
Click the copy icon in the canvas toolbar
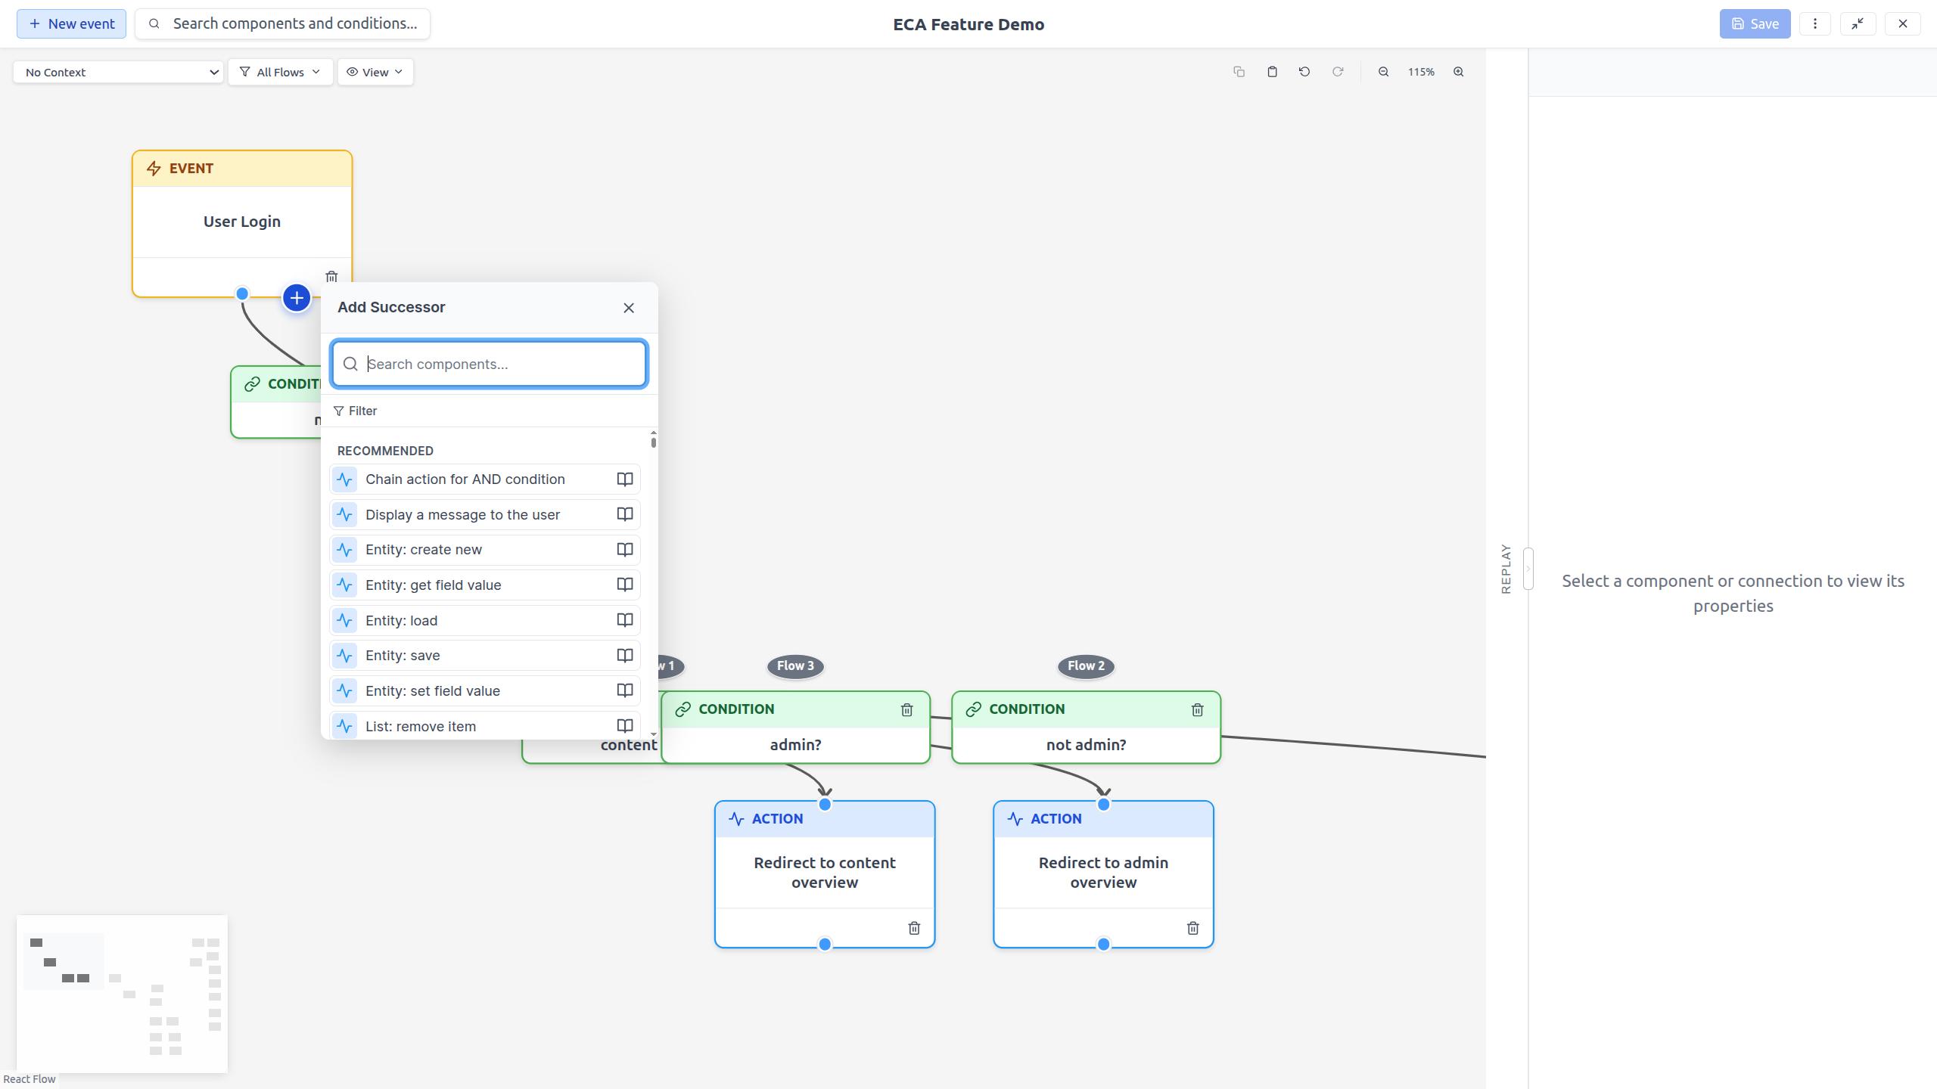1239,71
